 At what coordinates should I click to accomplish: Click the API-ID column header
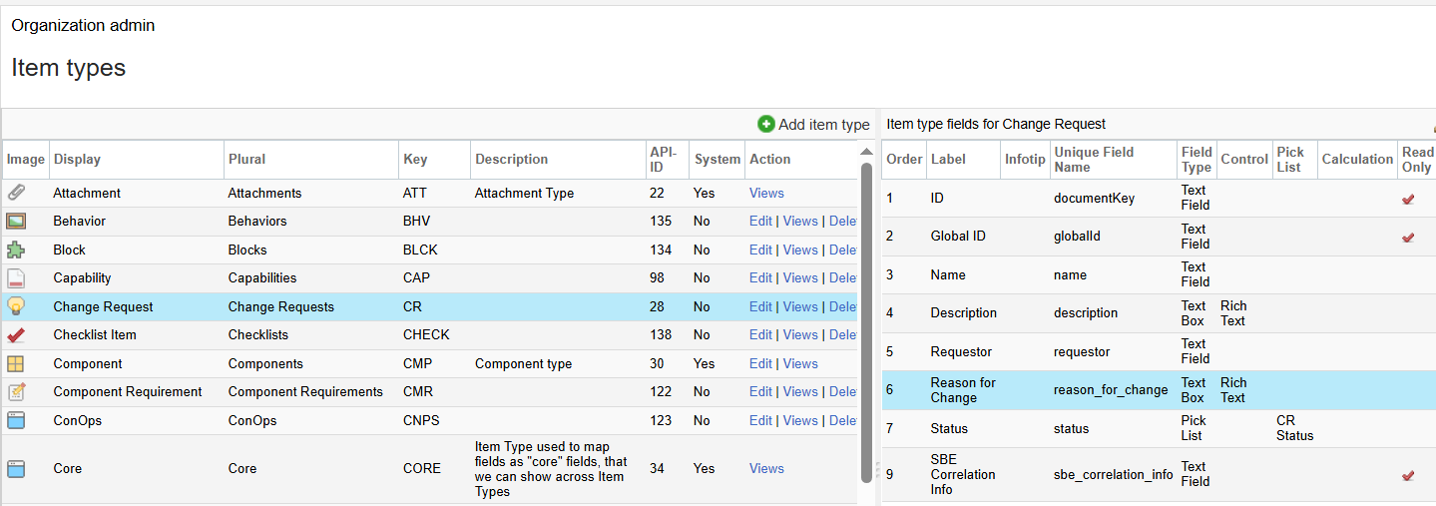663,160
